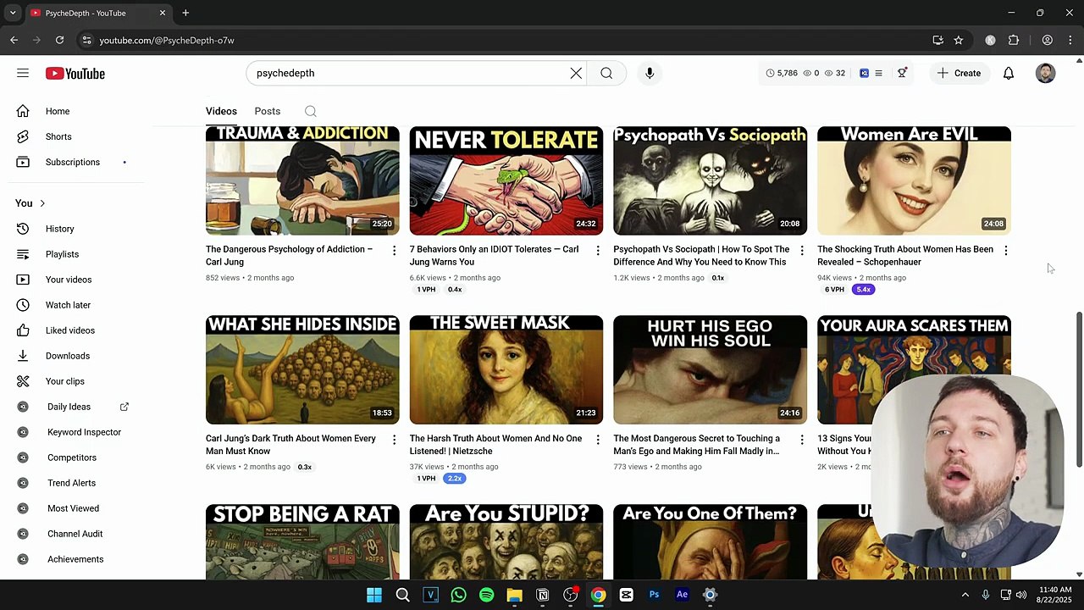The height and width of the screenshot is (610, 1084).
Task: Go back with the browser back arrow
Action: click(14, 40)
